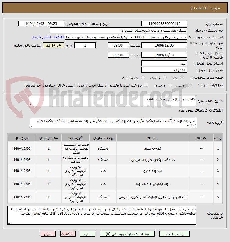Click the دستگاه اتوکلاو بخار item name
Image resolution: width=230 pixels, height=242 pixels.
tap(153, 160)
